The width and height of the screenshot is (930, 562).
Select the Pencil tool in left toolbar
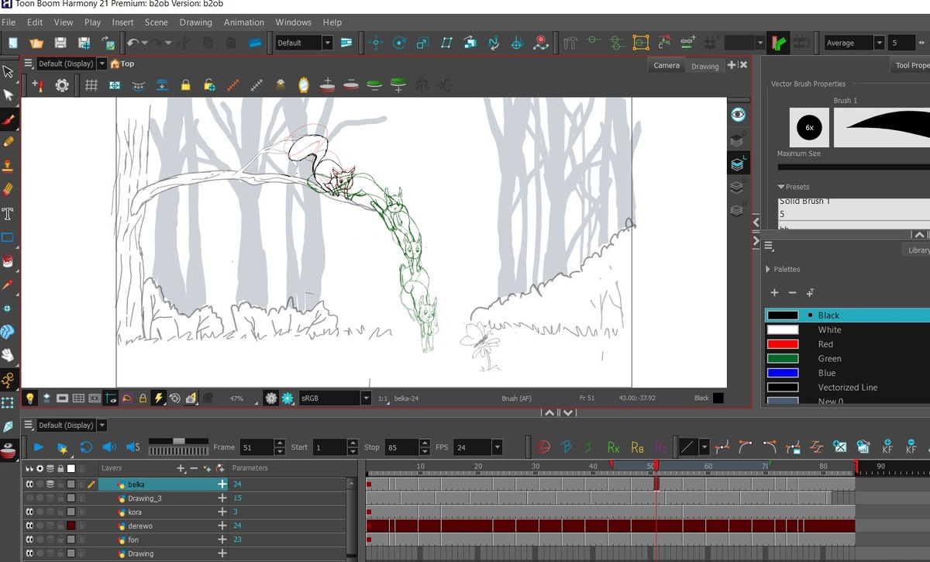pyautogui.click(x=9, y=143)
